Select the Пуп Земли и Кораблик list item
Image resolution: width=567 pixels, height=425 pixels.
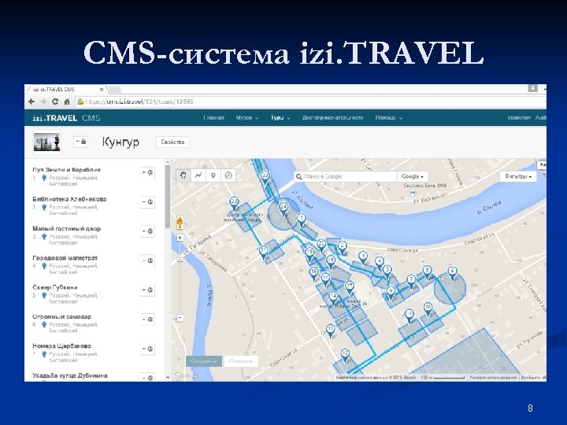pyautogui.click(x=66, y=169)
